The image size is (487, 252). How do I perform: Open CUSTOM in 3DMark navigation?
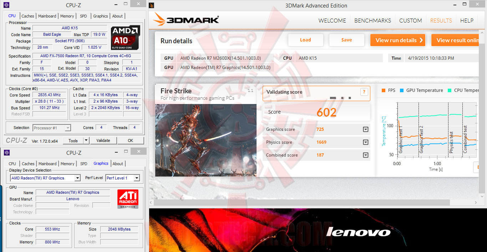411,20
